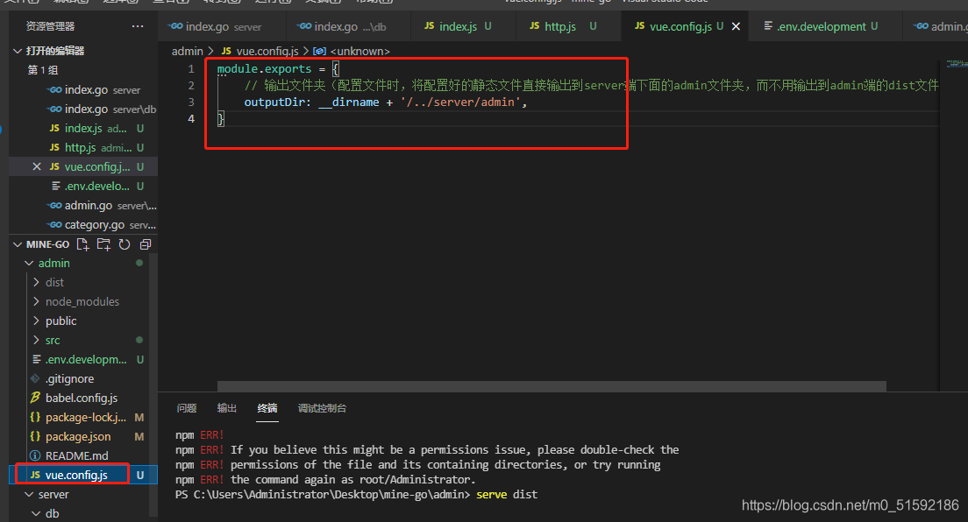Click line number 3 in the gutter
Image resolution: width=968 pixels, height=522 pixels.
pyautogui.click(x=191, y=102)
